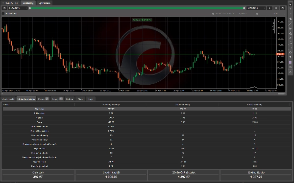Select the highlighted net profit row in statistics table
This screenshot has width=294, height=183.
point(147,109)
